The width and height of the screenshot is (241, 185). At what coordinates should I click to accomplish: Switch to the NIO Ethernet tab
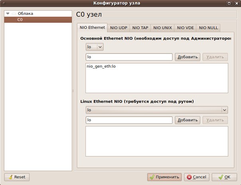[x=92, y=27]
